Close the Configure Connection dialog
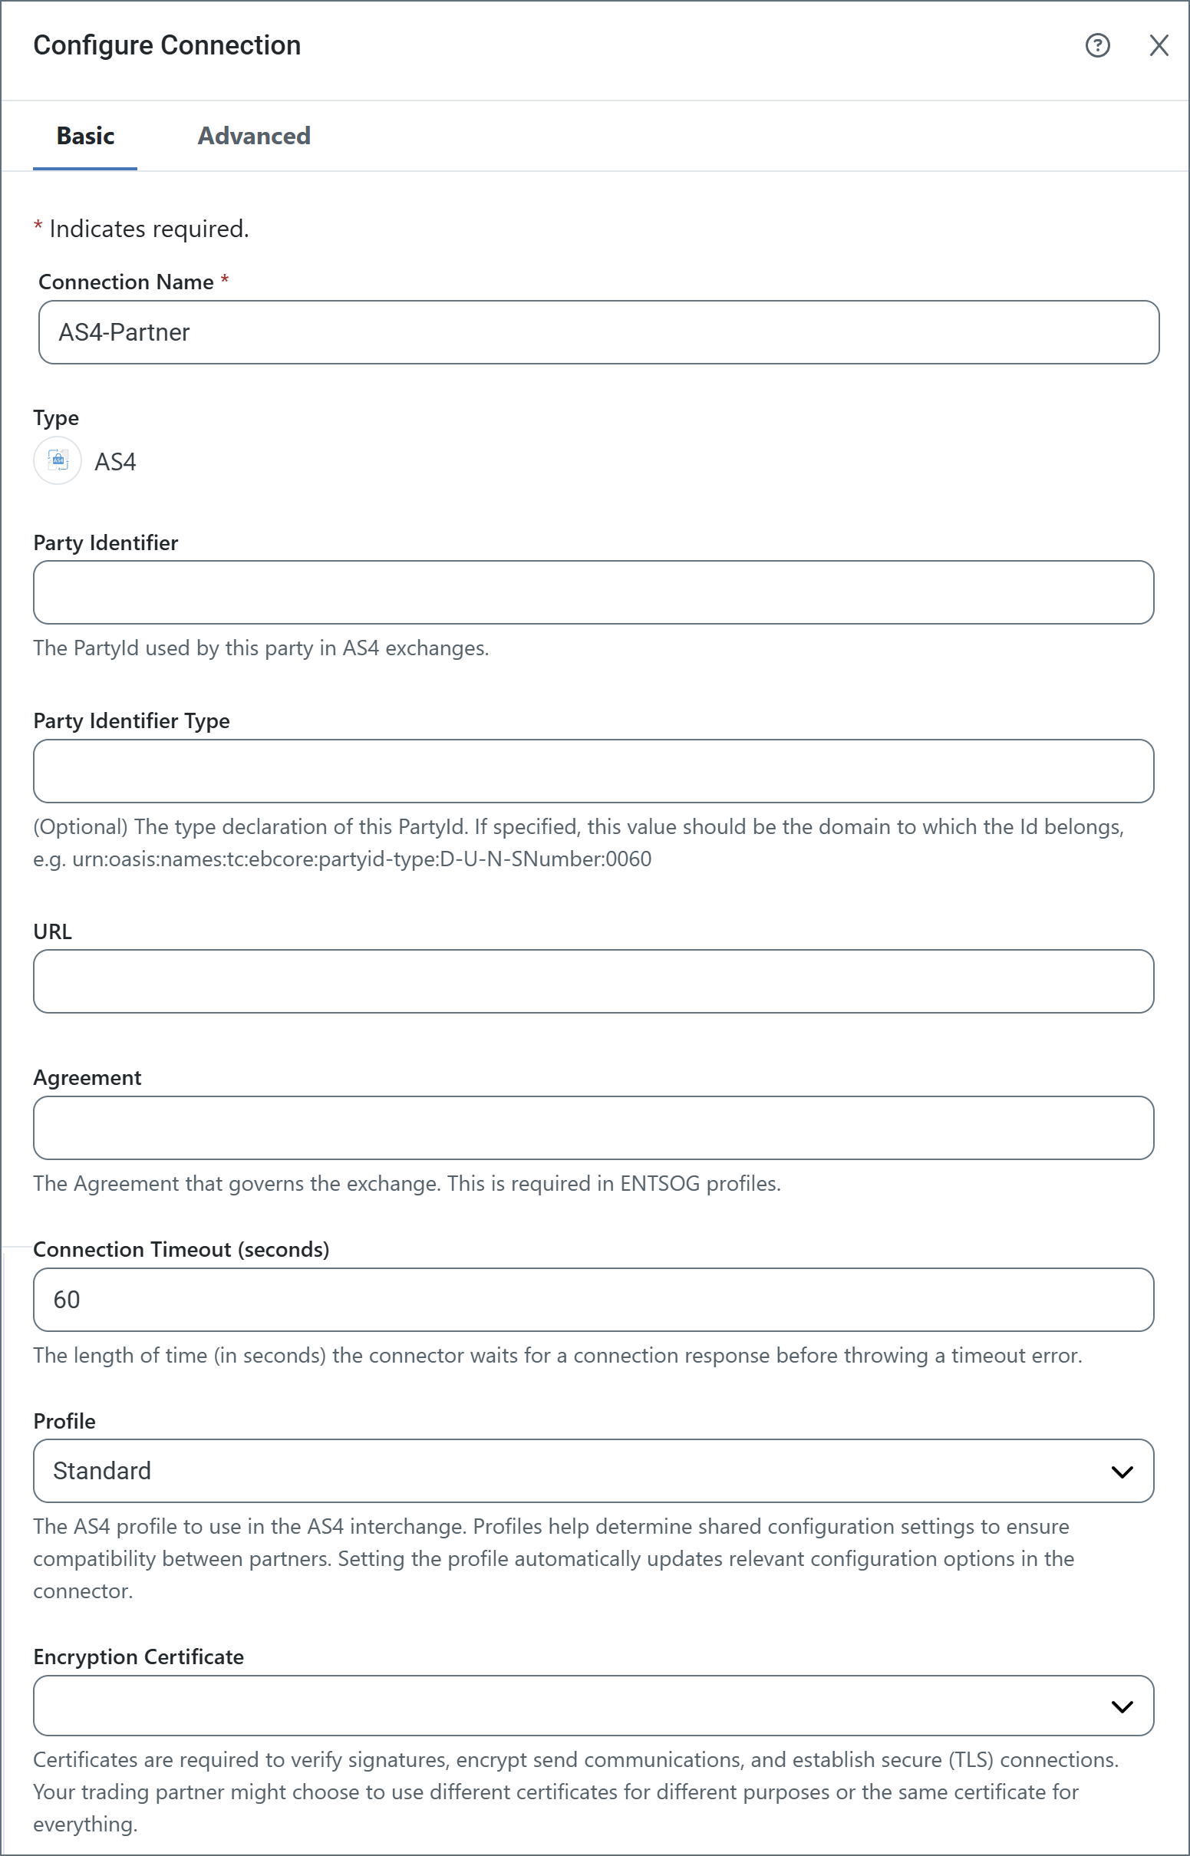 click(x=1159, y=45)
